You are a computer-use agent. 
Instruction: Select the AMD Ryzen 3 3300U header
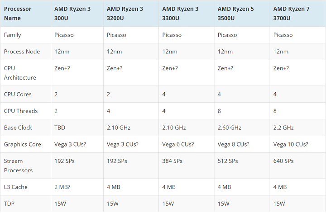[180, 14]
